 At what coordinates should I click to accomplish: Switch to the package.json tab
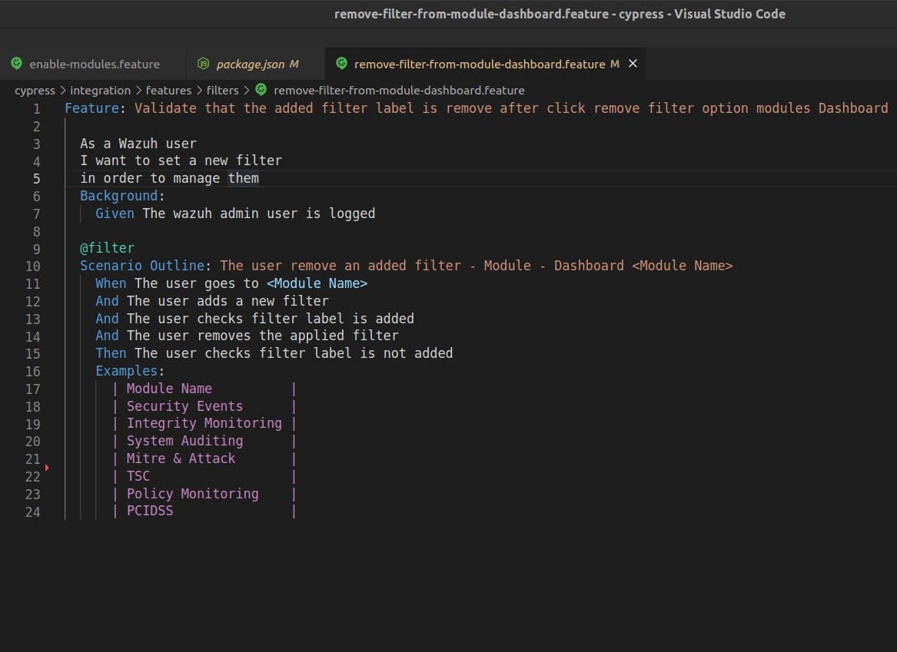coord(250,64)
